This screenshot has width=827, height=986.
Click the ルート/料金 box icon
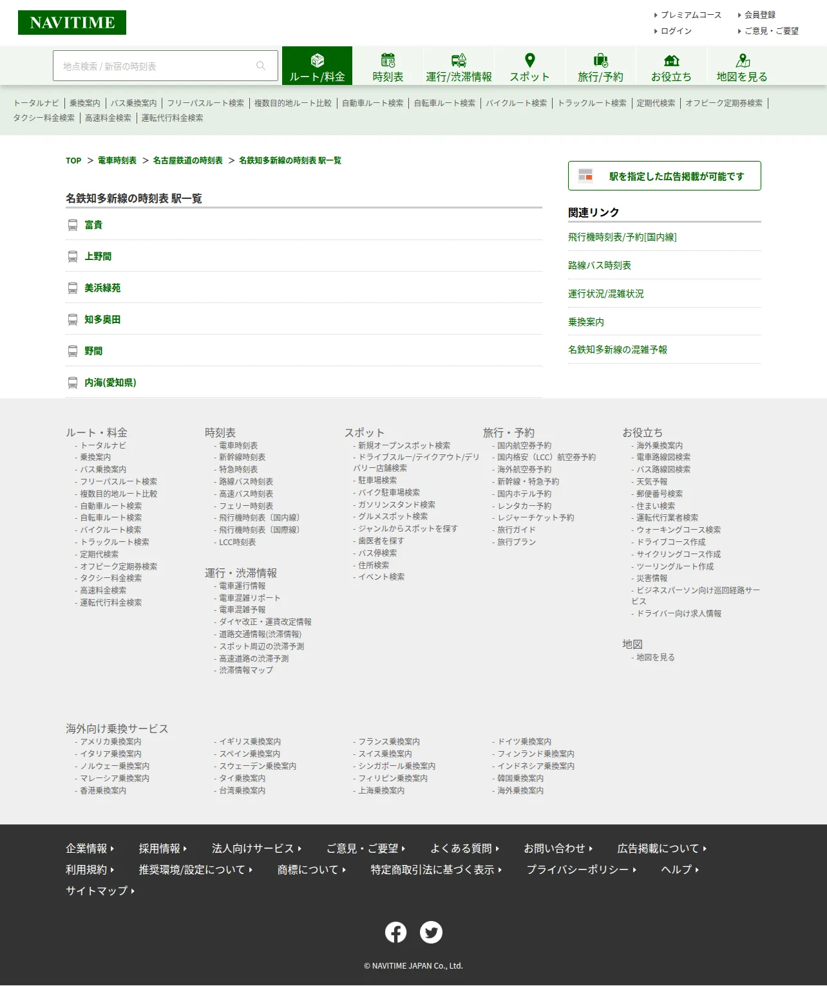point(318,60)
